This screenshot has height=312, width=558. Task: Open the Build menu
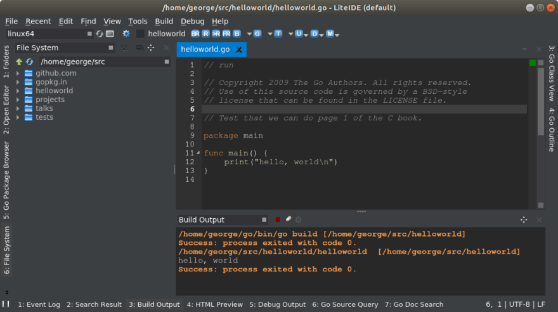click(x=164, y=22)
